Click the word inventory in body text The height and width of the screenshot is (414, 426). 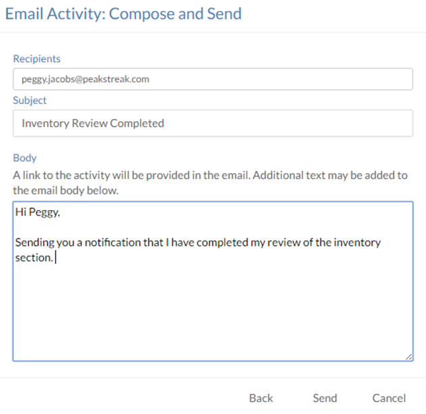click(358, 242)
